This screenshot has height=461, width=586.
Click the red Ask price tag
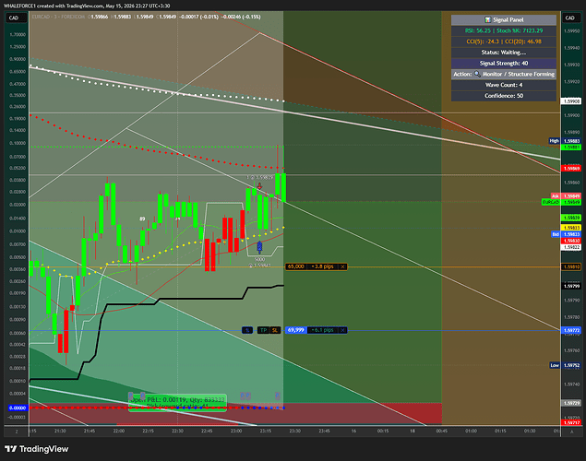coord(555,196)
